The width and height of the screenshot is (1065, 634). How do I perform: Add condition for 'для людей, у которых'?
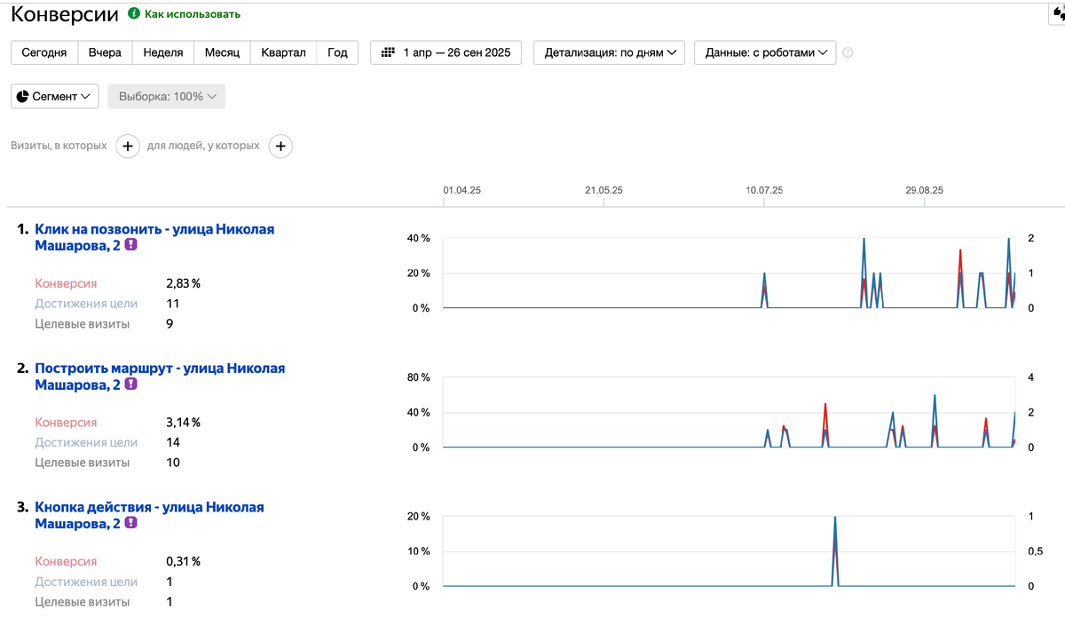280,146
